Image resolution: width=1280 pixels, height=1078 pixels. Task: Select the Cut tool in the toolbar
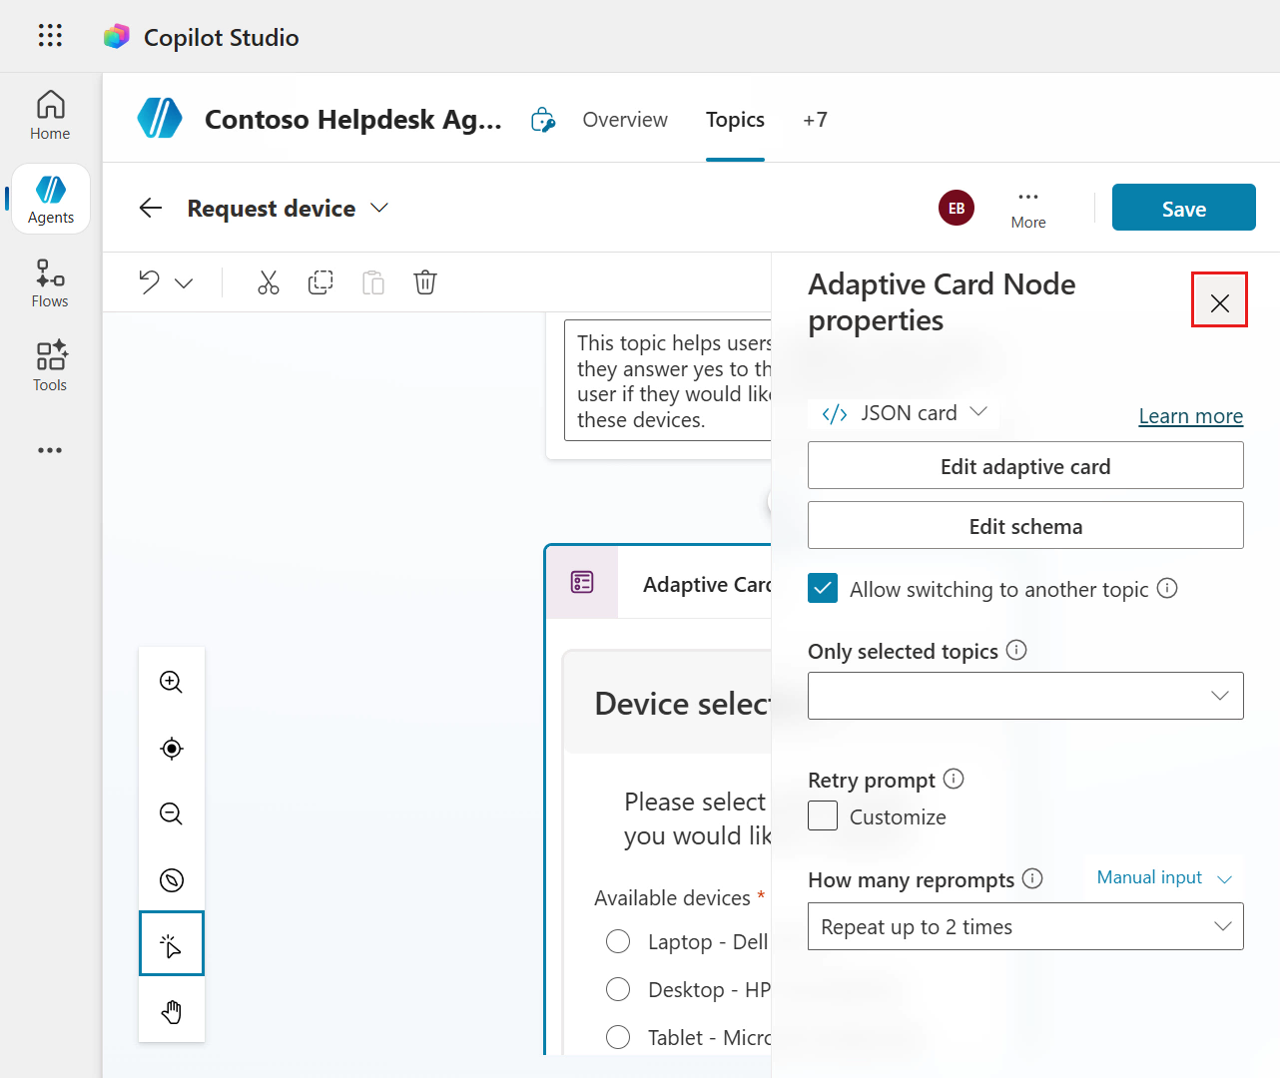pos(268,282)
